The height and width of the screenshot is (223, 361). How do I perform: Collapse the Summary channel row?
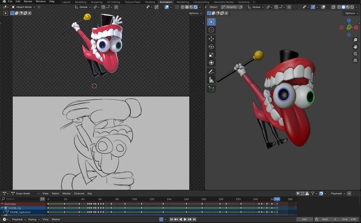point(2,204)
